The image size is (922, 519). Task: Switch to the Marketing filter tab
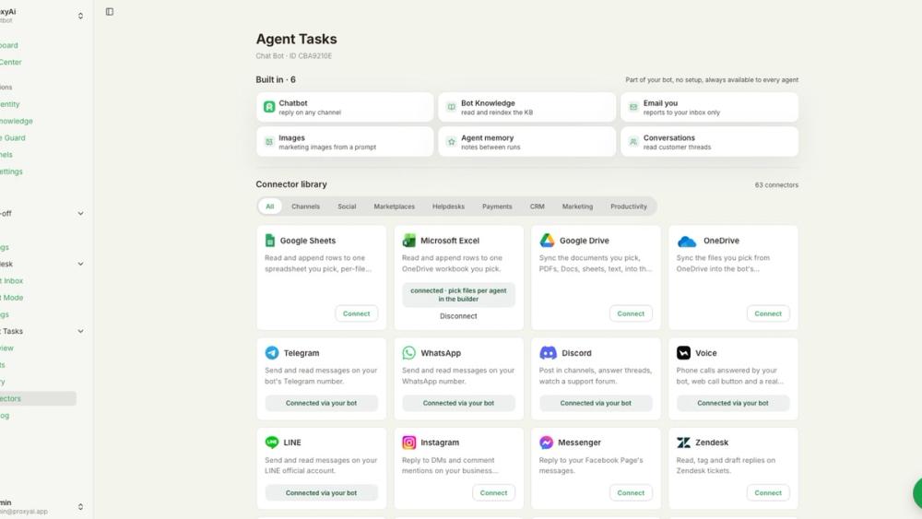pyautogui.click(x=577, y=206)
